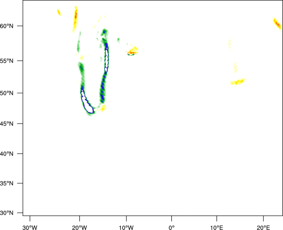Click the 10°W longitude label

(x=126, y=228)
